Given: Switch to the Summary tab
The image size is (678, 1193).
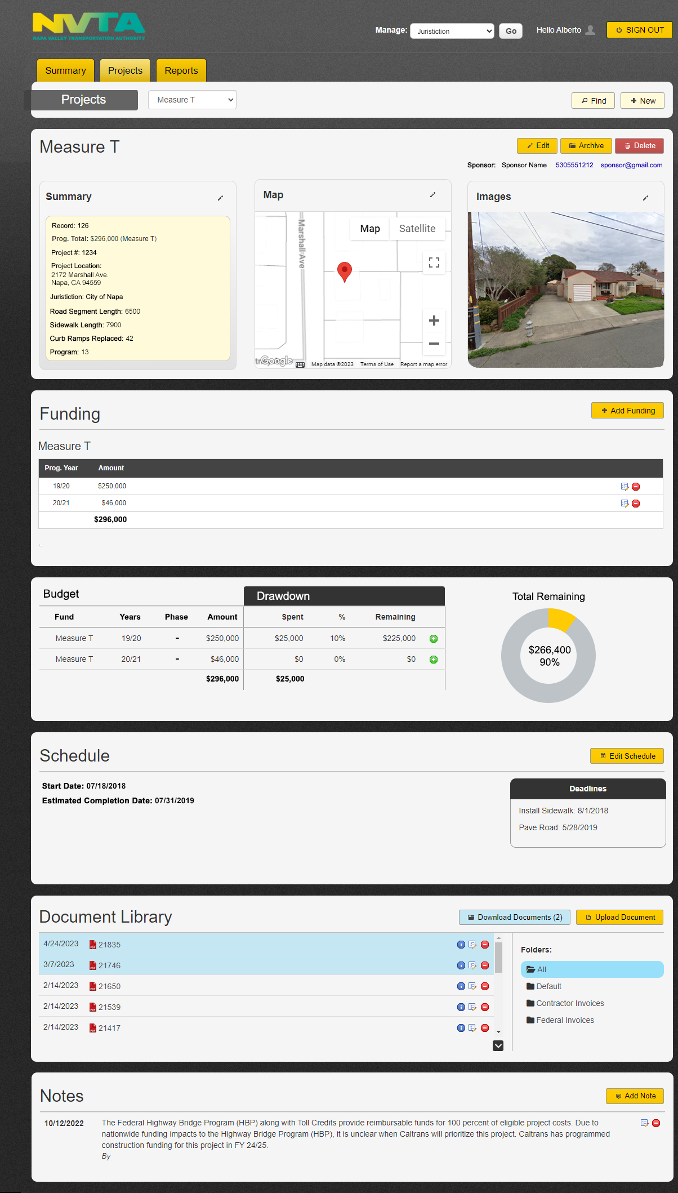Looking at the screenshot, I should point(65,70).
